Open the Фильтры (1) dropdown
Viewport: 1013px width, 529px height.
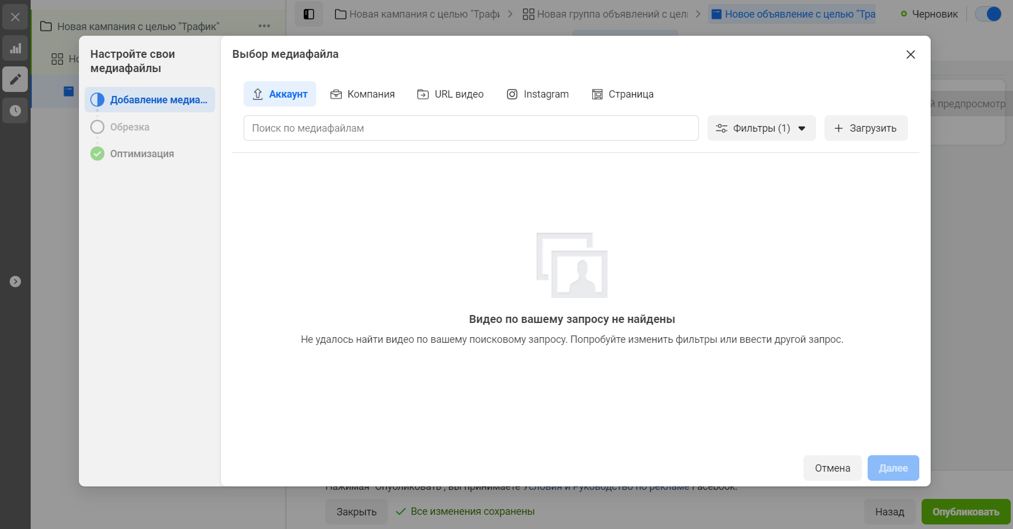[761, 128]
